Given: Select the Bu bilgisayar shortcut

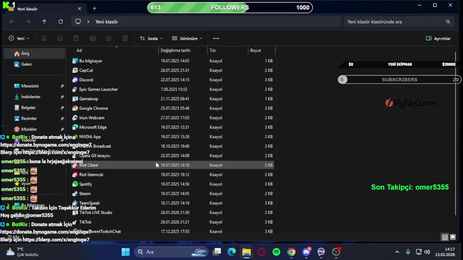Looking at the screenshot, I should (172, 61).
